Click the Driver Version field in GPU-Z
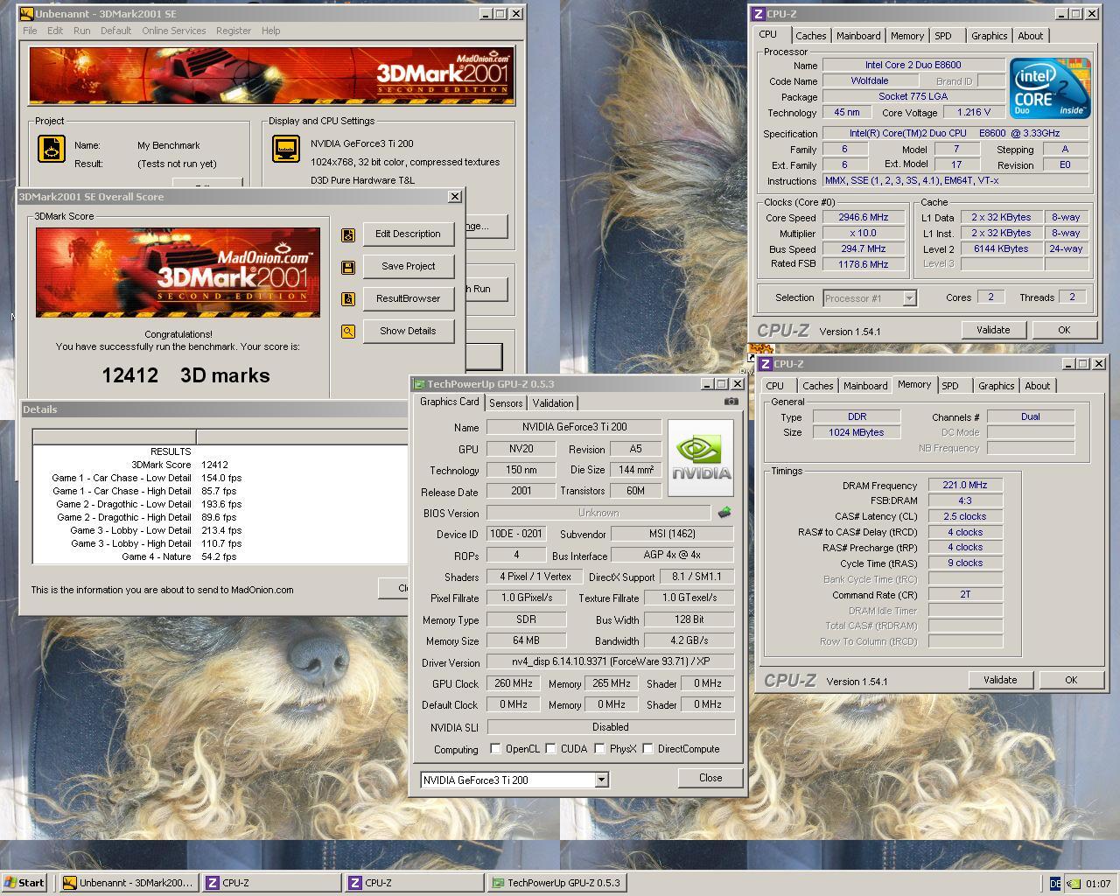1120x896 pixels. click(x=610, y=662)
